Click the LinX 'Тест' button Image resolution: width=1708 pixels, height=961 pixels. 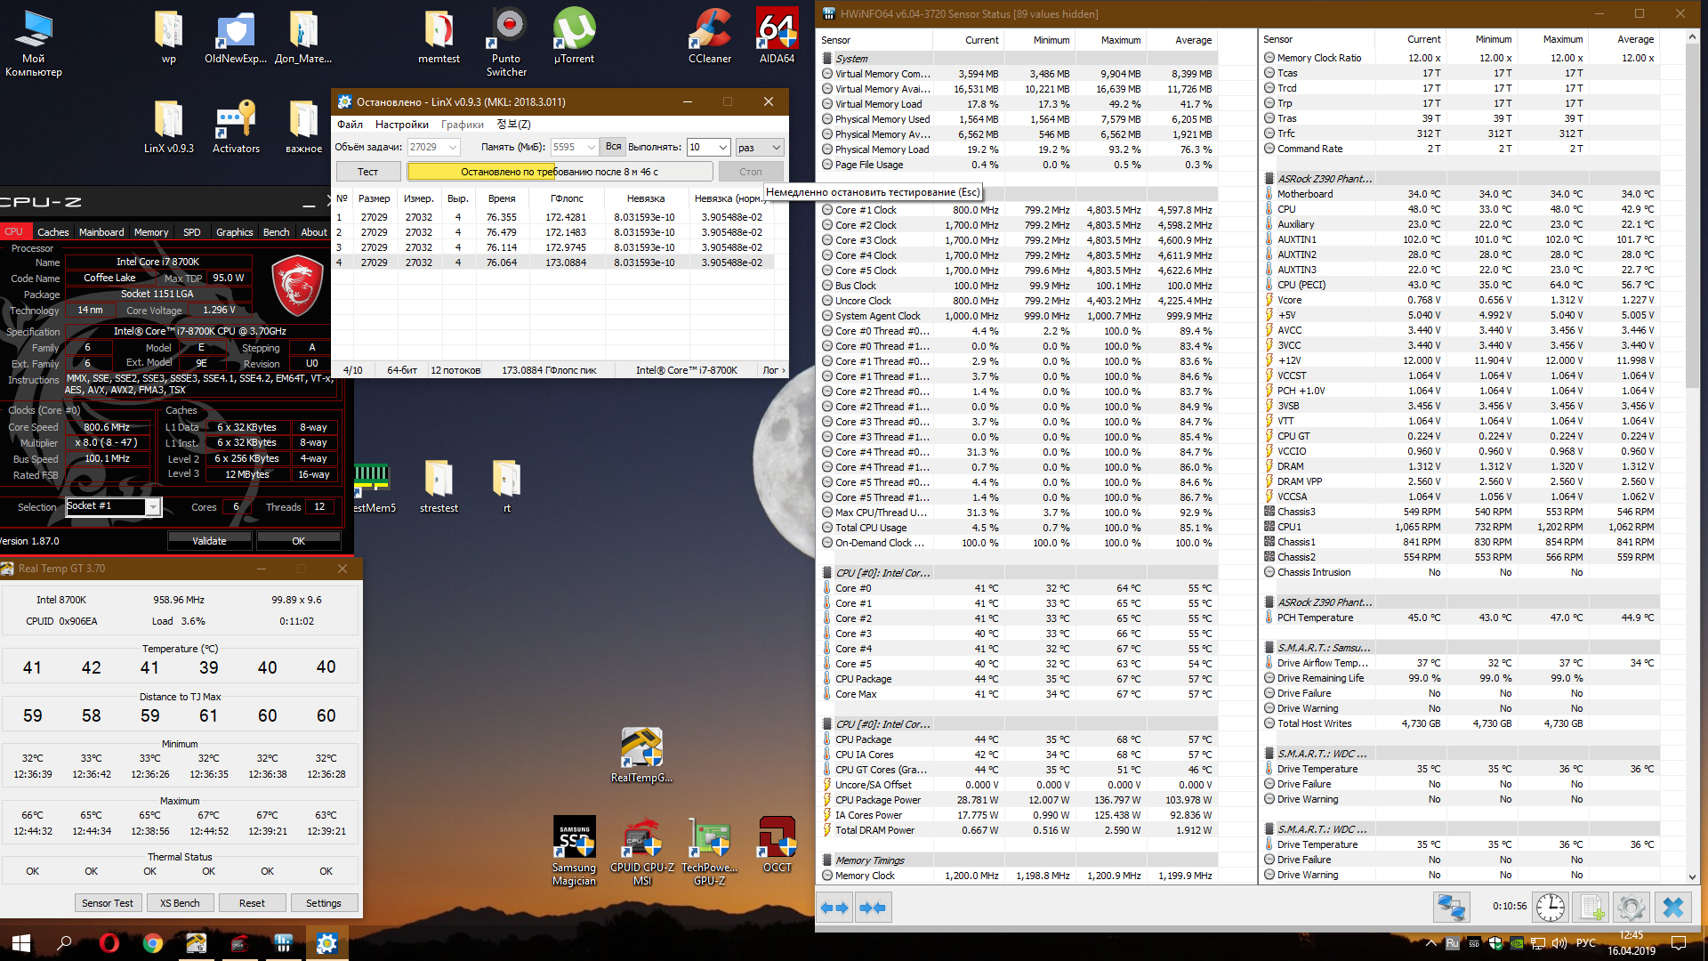pos(367,172)
